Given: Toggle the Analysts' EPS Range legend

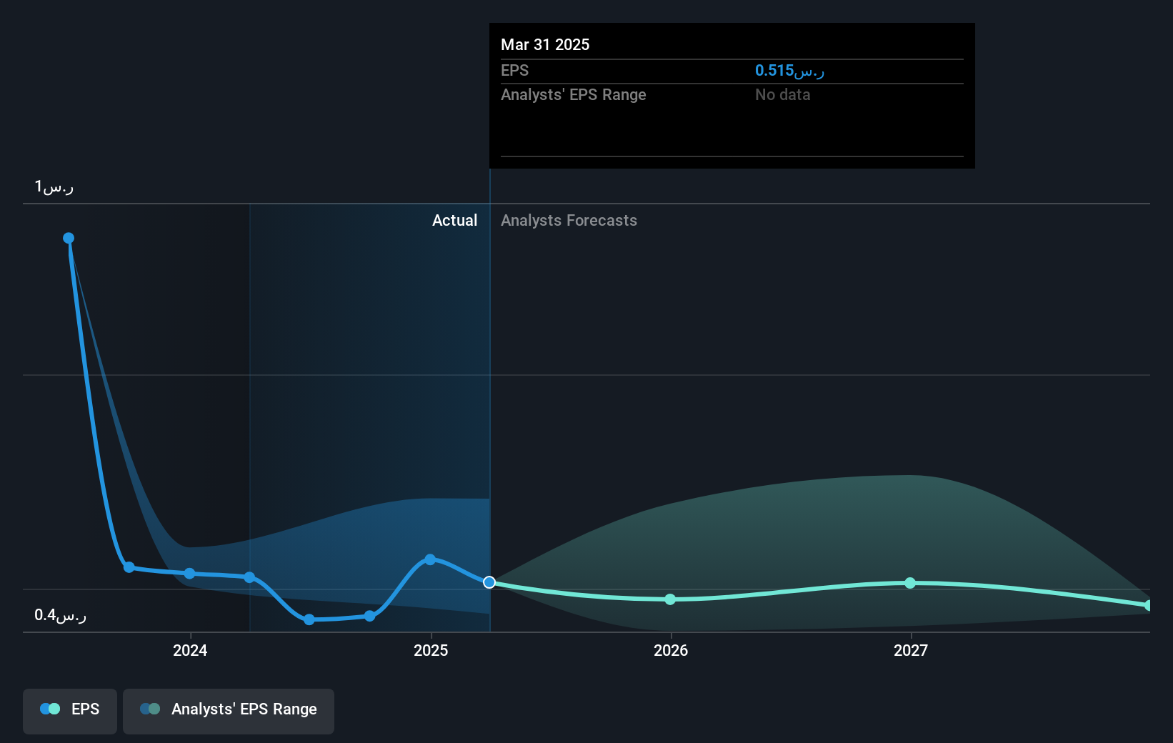Looking at the screenshot, I should 229,711.
